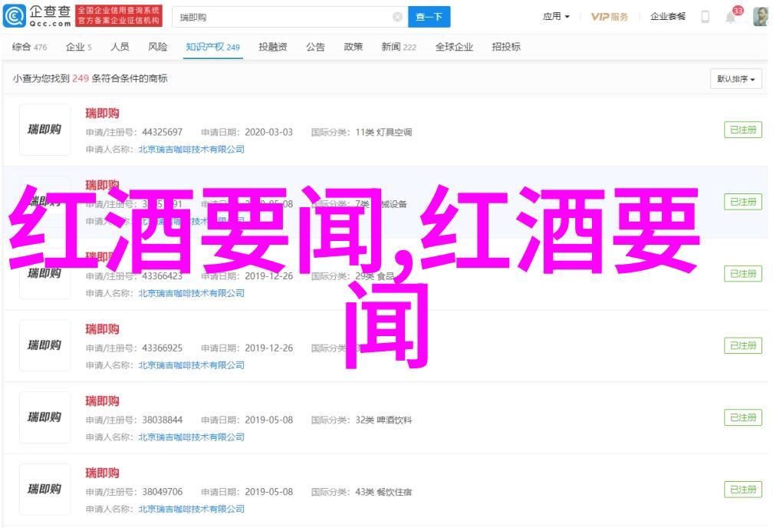This screenshot has width=773, height=531.
Task: Select application number text 38049706
Action: [163, 493]
